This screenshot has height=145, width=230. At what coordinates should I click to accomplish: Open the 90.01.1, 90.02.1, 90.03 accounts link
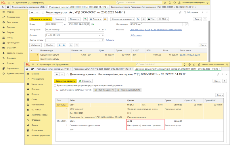coord(190,55)
